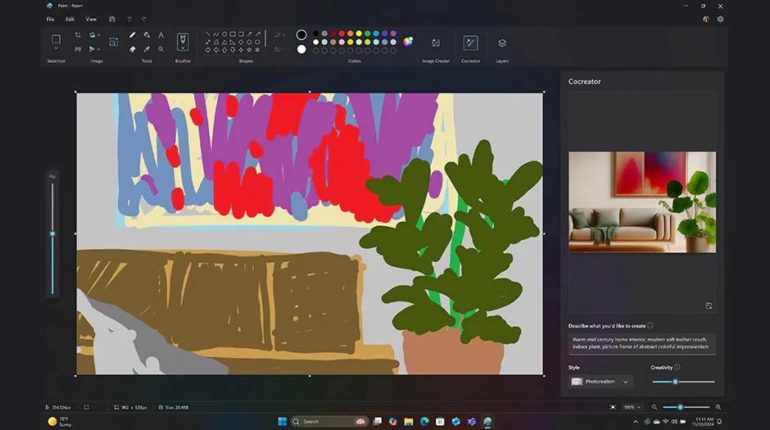770x430 pixels.
Task: Select the Pencil tool
Action: click(133, 35)
